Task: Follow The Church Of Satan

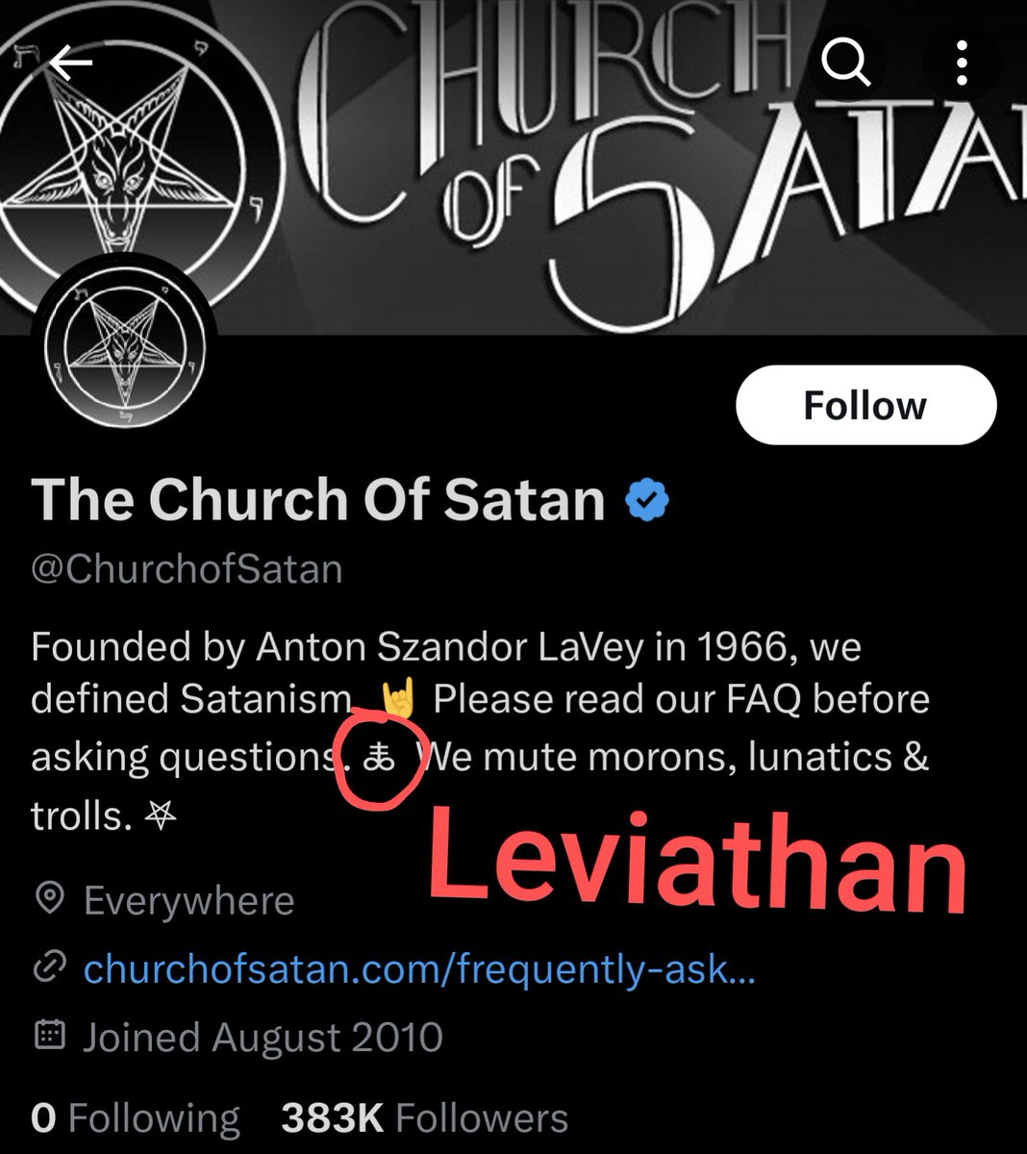Action: point(865,405)
